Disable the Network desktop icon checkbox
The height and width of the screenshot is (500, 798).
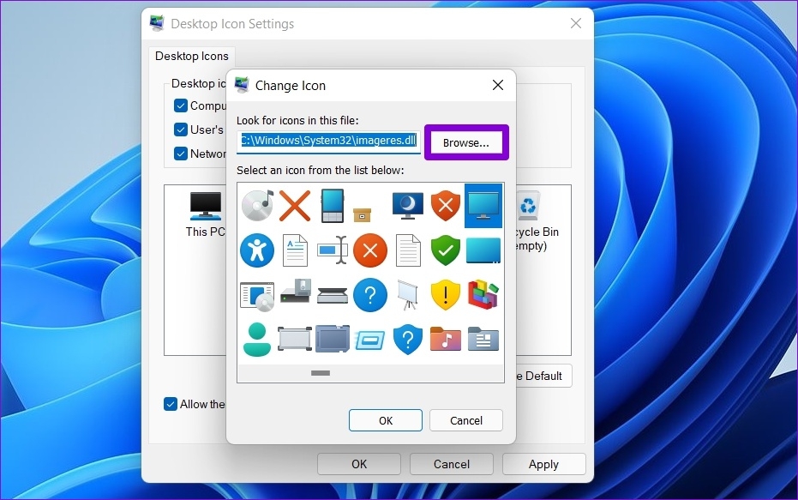(x=180, y=154)
